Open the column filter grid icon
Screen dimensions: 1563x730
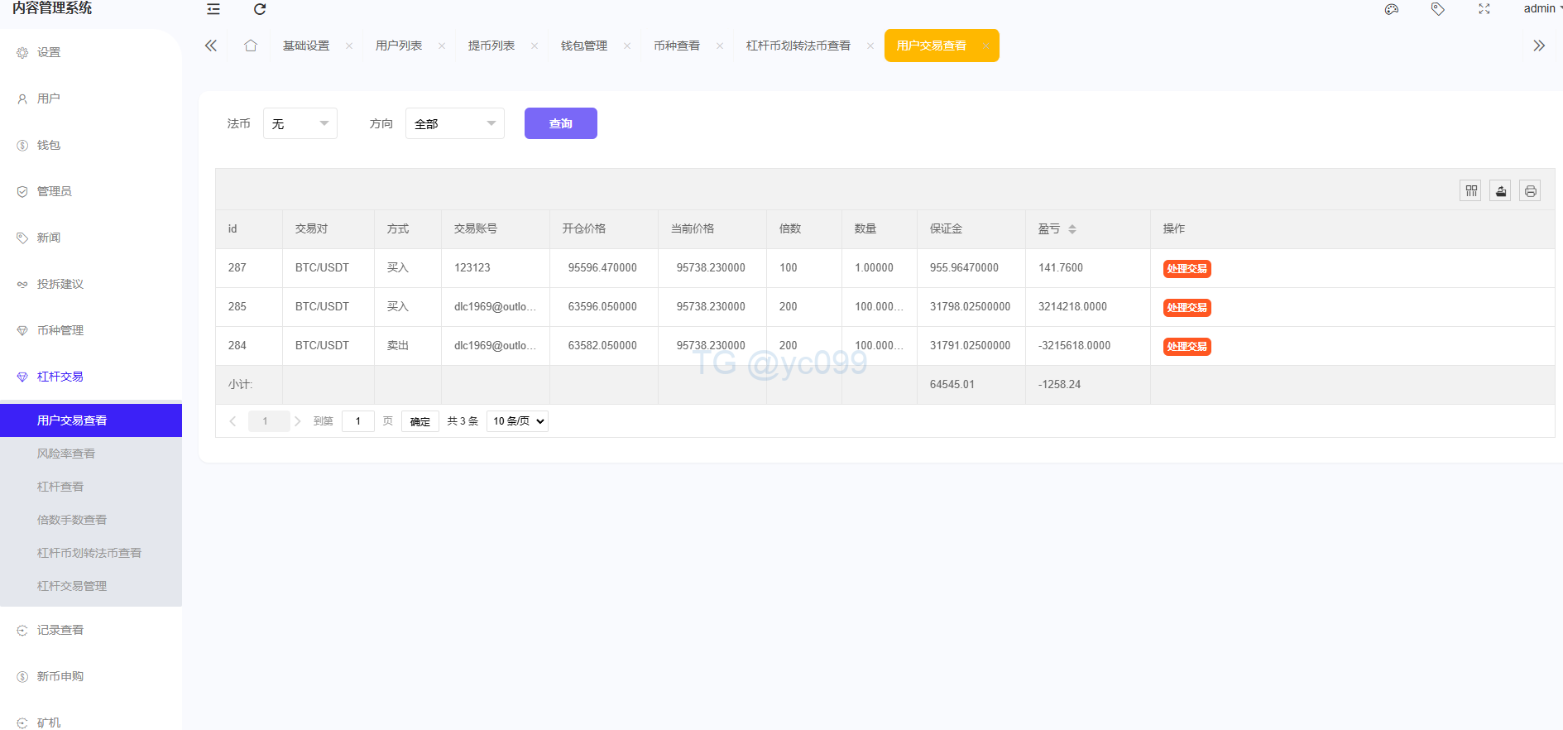point(1470,191)
